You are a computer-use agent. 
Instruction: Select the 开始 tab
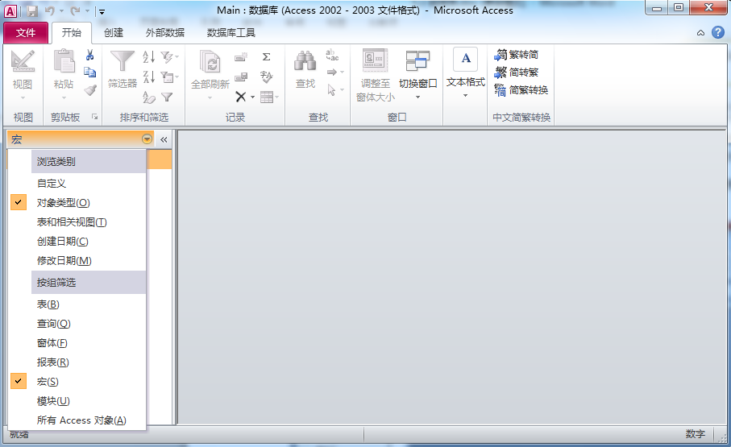point(72,33)
